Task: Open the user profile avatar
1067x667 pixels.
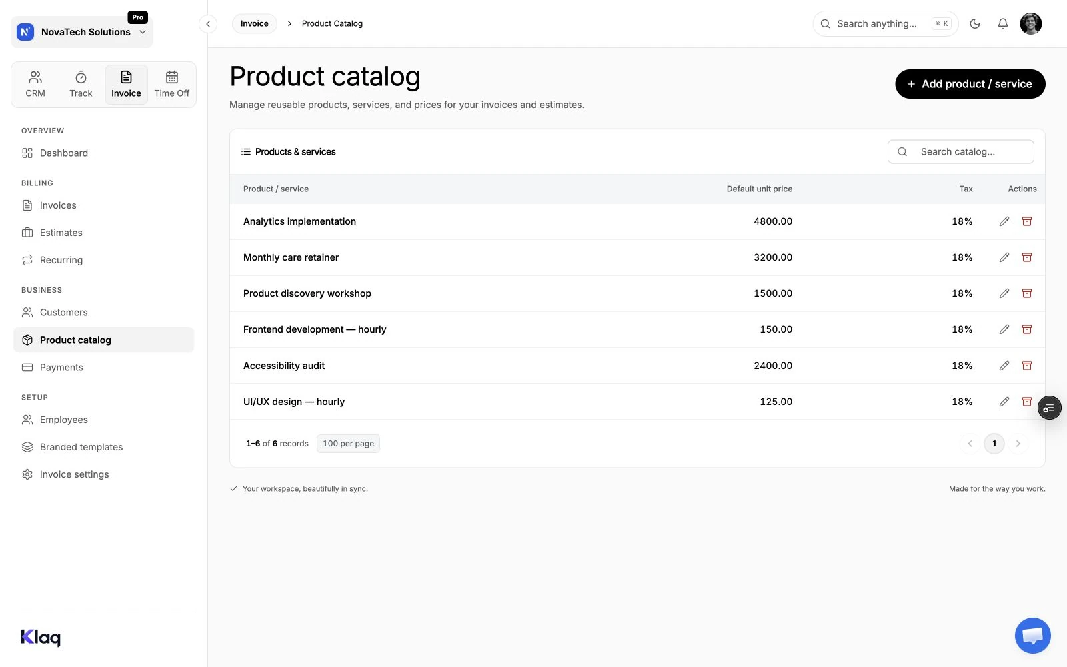Action: click(x=1031, y=23)
